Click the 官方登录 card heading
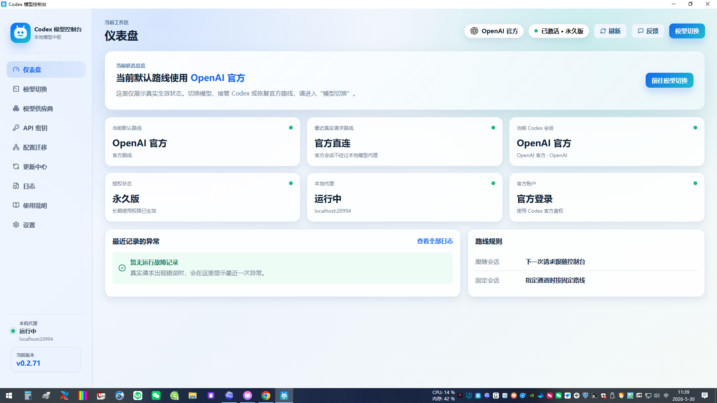Image resolution: width=717 pixels, height=403 pixels. coord(535,199)
